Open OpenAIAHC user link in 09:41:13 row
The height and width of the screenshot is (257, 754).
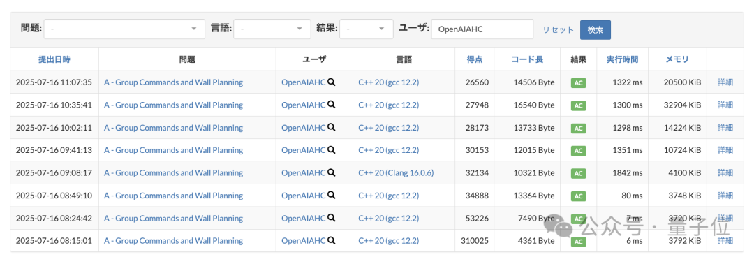tap(304, 150)
